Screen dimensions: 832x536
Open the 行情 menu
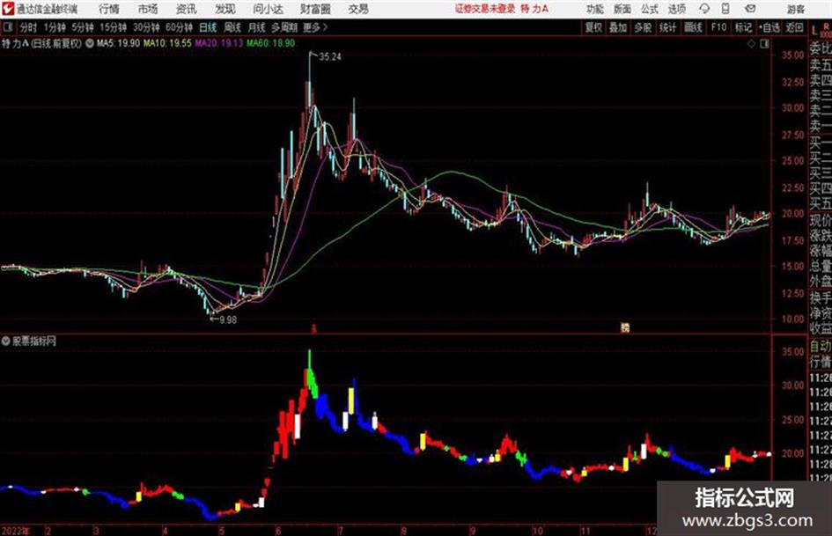(109, 9)
